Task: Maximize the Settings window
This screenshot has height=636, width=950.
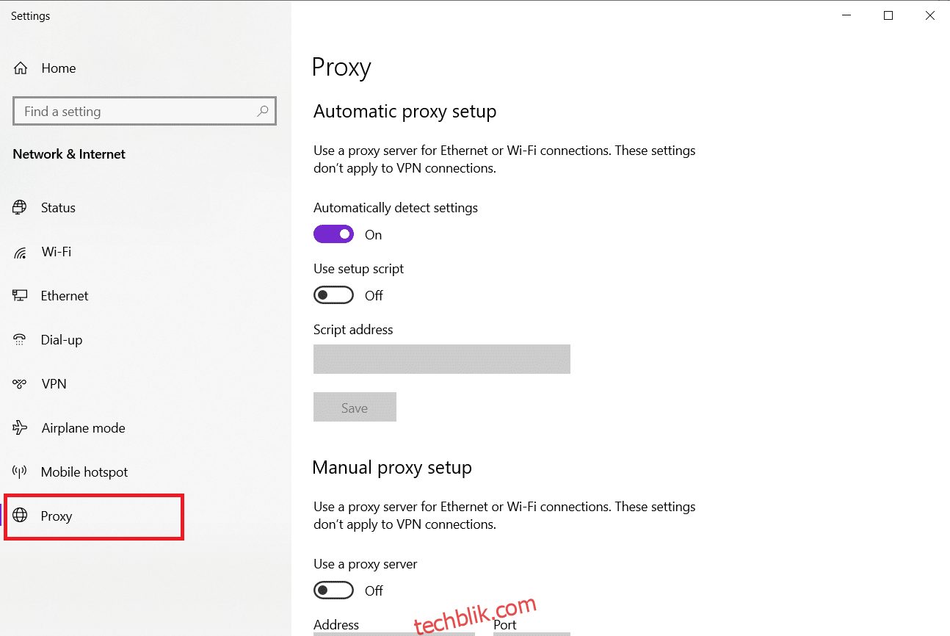Action: coord(888,15)
